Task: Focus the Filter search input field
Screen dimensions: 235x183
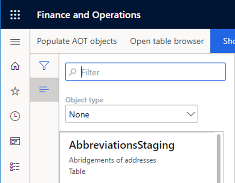Action: tap(146, 72)
